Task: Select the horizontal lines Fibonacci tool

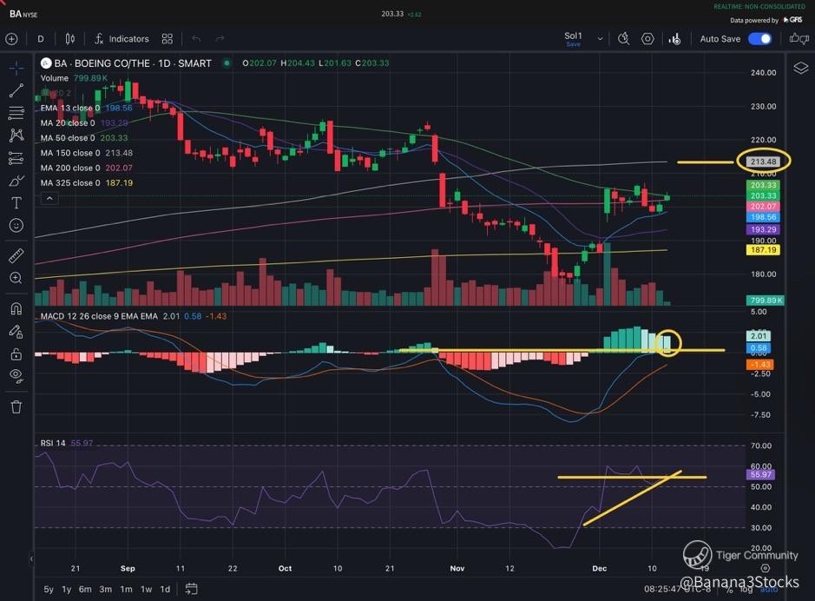Action: [16, 113]
